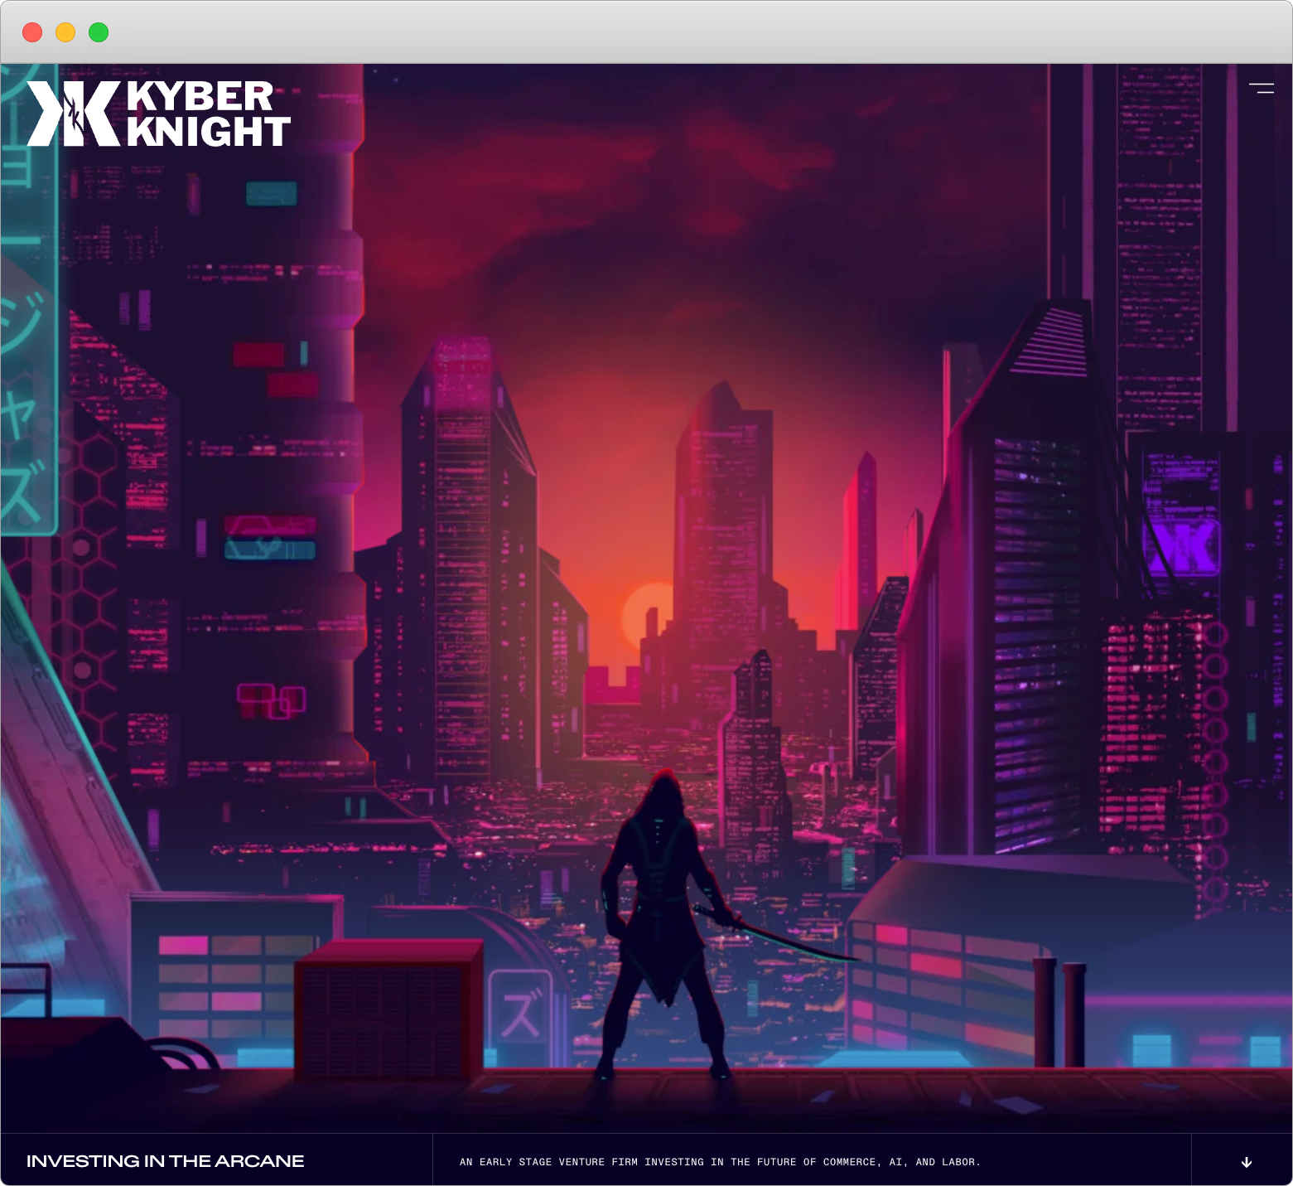Click the "An early stage venture firm" tagline
The image size is (1293, 1186).
click(720, 1162)
